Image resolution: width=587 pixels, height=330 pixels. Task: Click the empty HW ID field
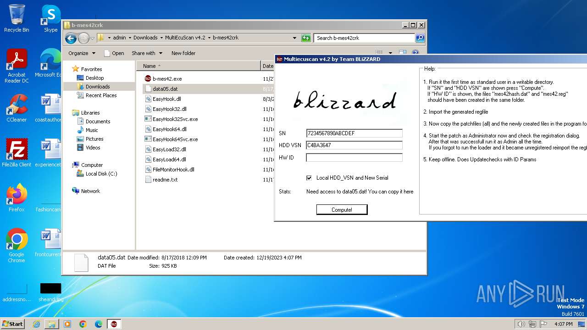tap(354, 158)
